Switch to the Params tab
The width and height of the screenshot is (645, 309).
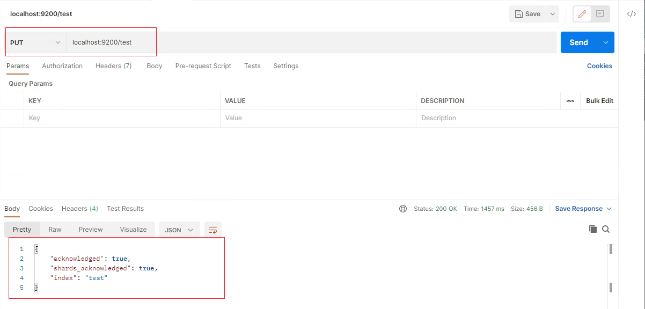tap(18, 66)
